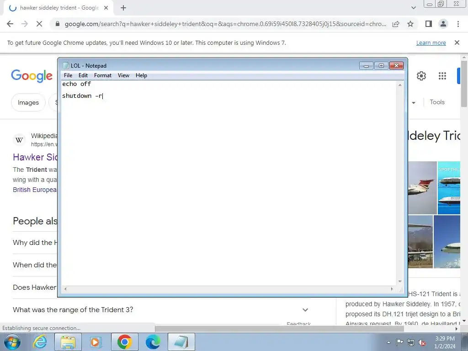This screenshot has height=351, width=468.
Task: Open Google search Tools
Action: 437,102
